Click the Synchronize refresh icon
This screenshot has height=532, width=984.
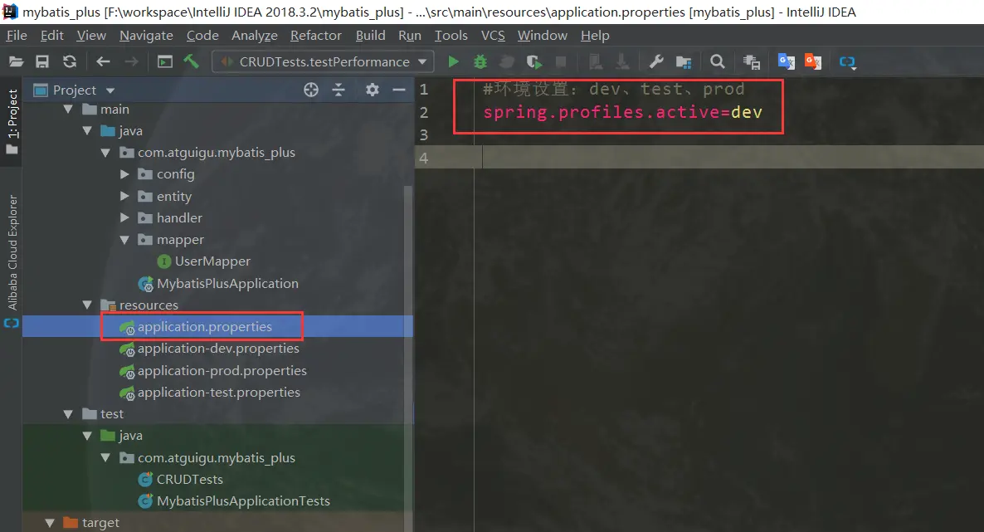tap(70, 61)
